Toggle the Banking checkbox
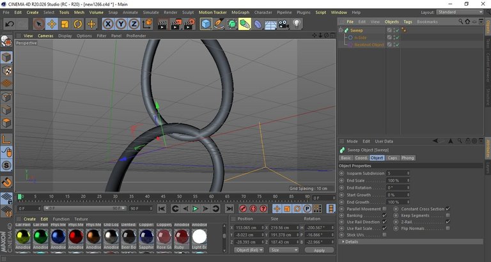Viewport: 491px width, 262px height. click(x=384, y=215)
